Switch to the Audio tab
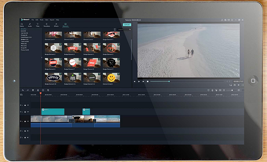The width and height of the screenshot is (267, 162). point(30,25)
